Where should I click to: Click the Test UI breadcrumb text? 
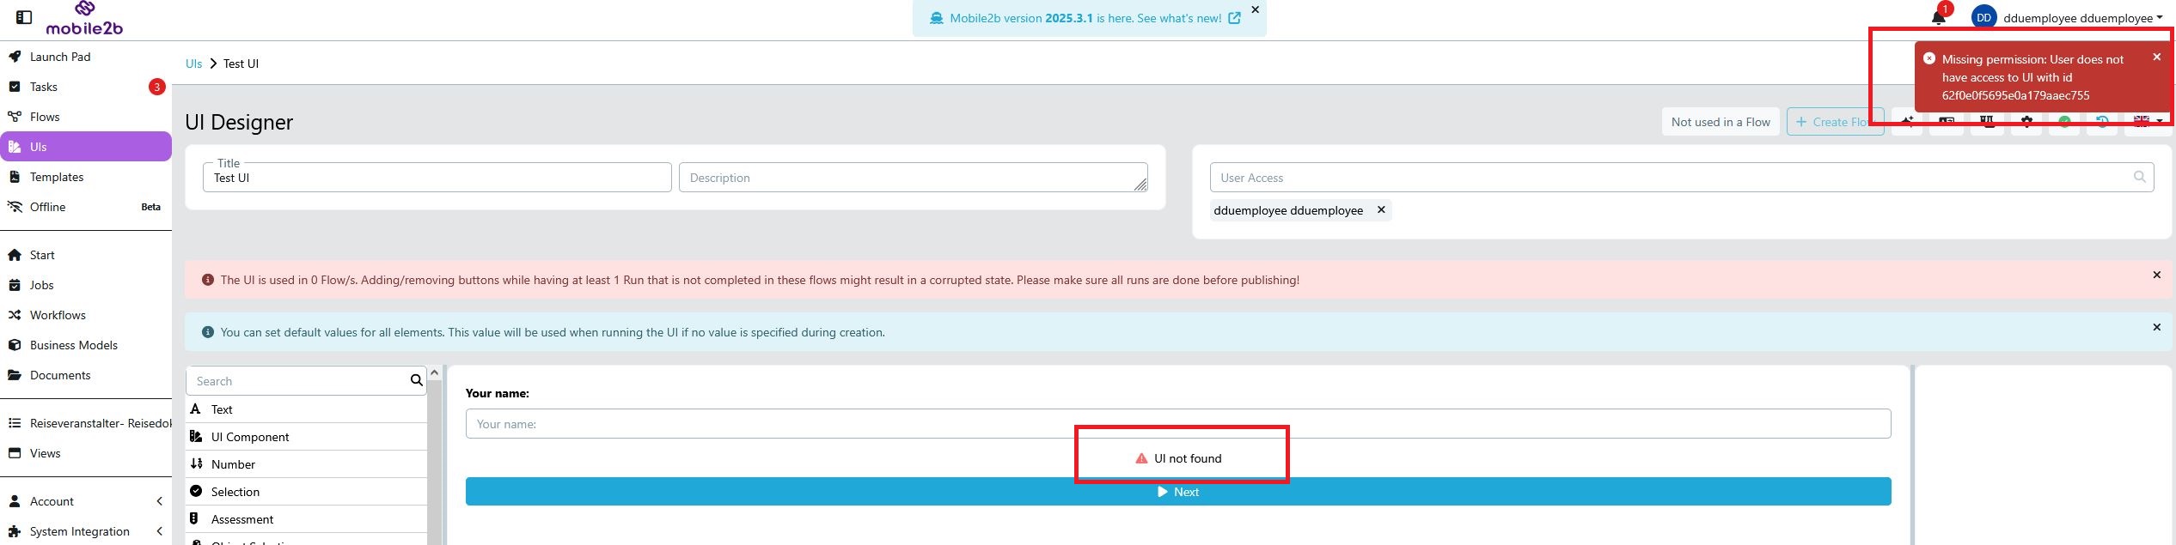point(241,64)
